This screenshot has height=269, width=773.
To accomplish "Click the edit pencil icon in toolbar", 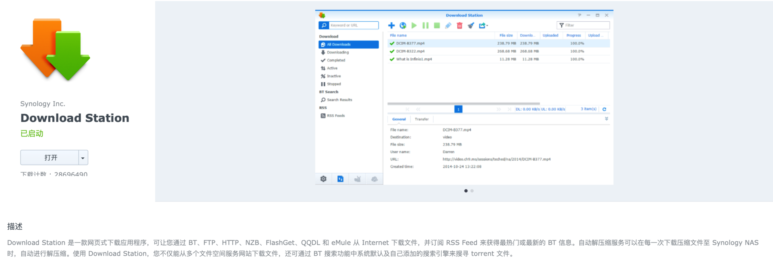I will [448, 25].
